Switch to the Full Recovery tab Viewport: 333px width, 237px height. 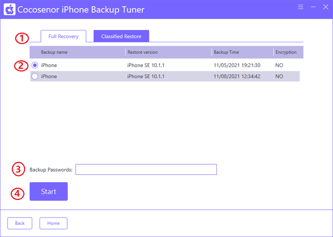coord(63,36)
